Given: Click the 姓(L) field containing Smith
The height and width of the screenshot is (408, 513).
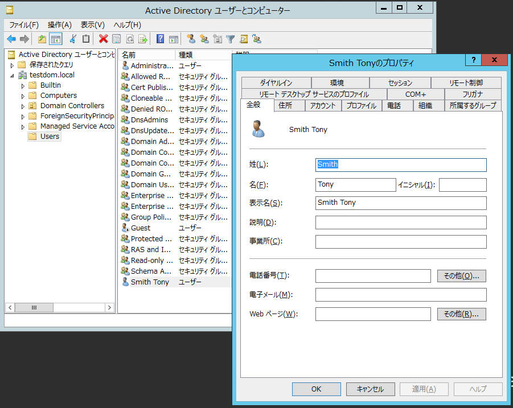Looking at the screenshot, I should tap(401, 165).
